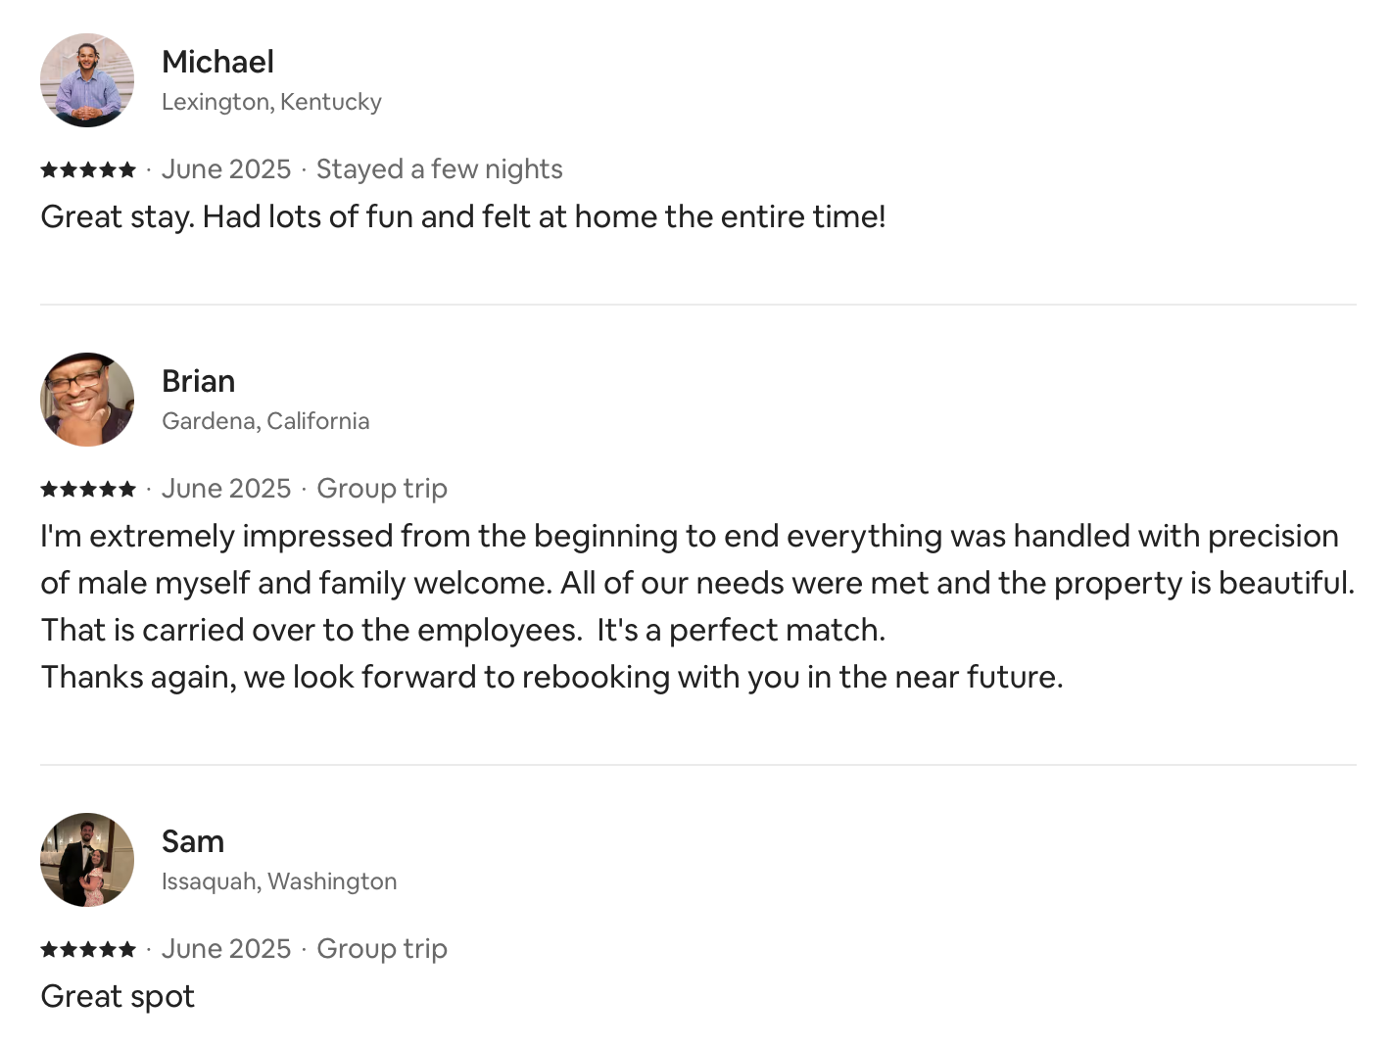Image resolution: width=1389 pixels, height=1046 pixels.
Task: Click the June 2025 date on Michael's review
Action: 226,169
